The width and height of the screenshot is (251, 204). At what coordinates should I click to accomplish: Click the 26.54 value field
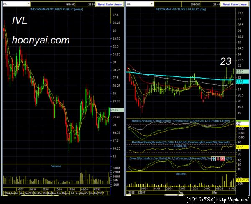(x=86, y=5)
